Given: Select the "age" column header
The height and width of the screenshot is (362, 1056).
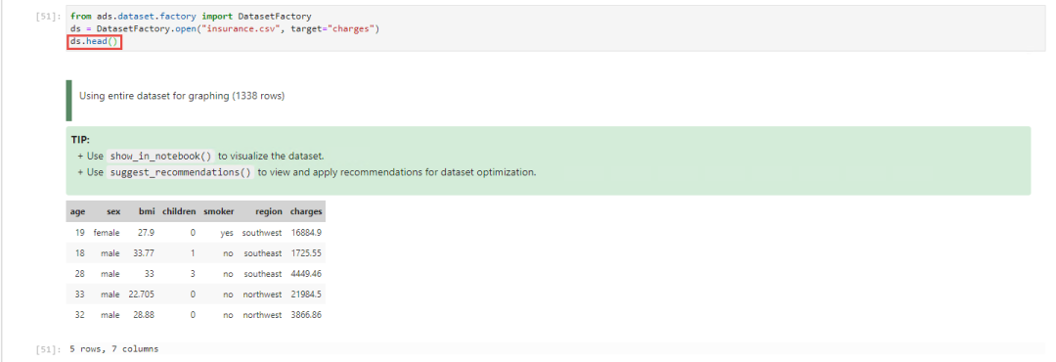Looking at the screenshot, I should [77, 211].
